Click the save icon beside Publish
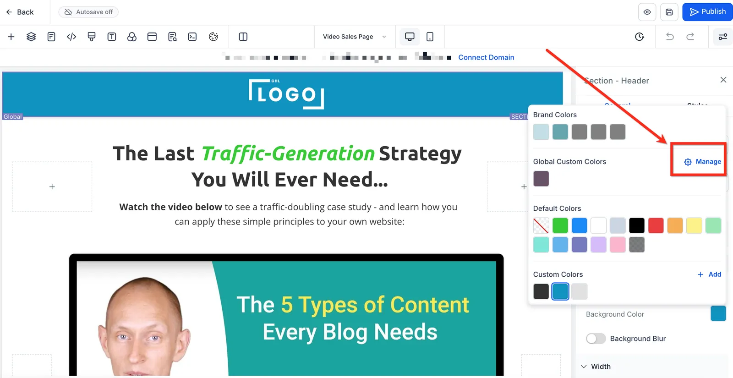 click(x=669, y=12)
